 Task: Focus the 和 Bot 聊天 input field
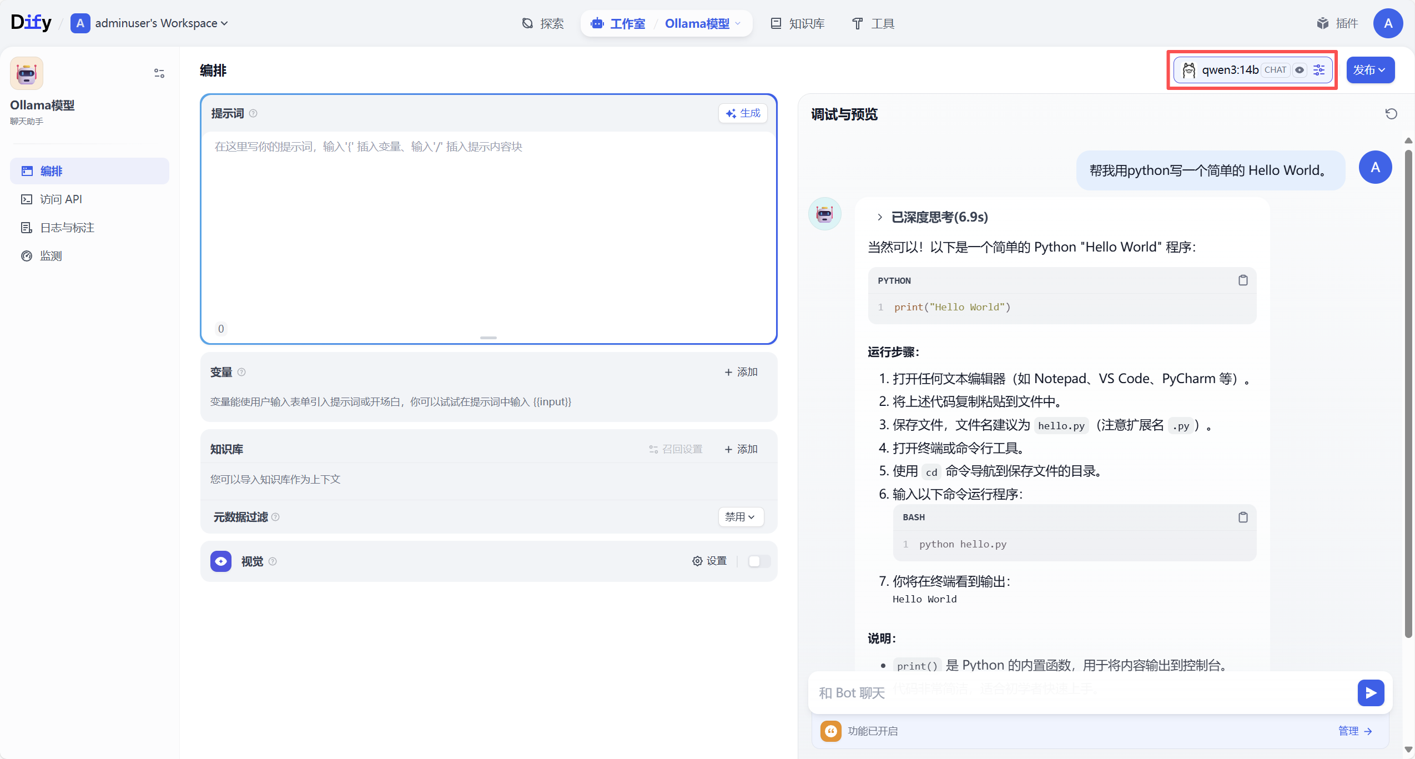click(1081, 692)
